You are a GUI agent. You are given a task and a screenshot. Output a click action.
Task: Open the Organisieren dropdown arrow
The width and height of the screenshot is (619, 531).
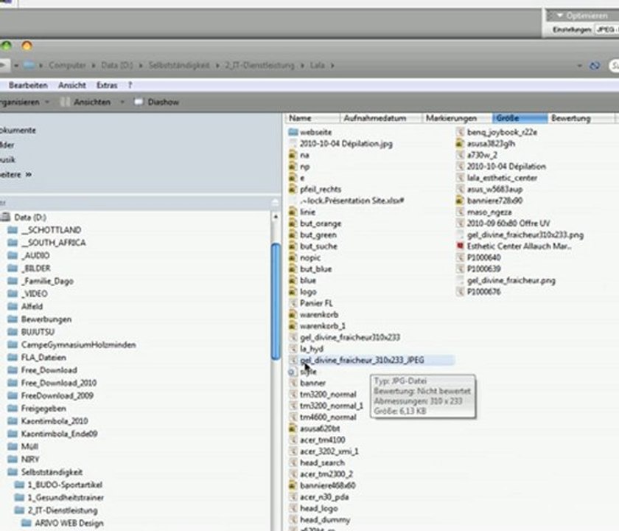pyautogui.click(x=47, y=102)
